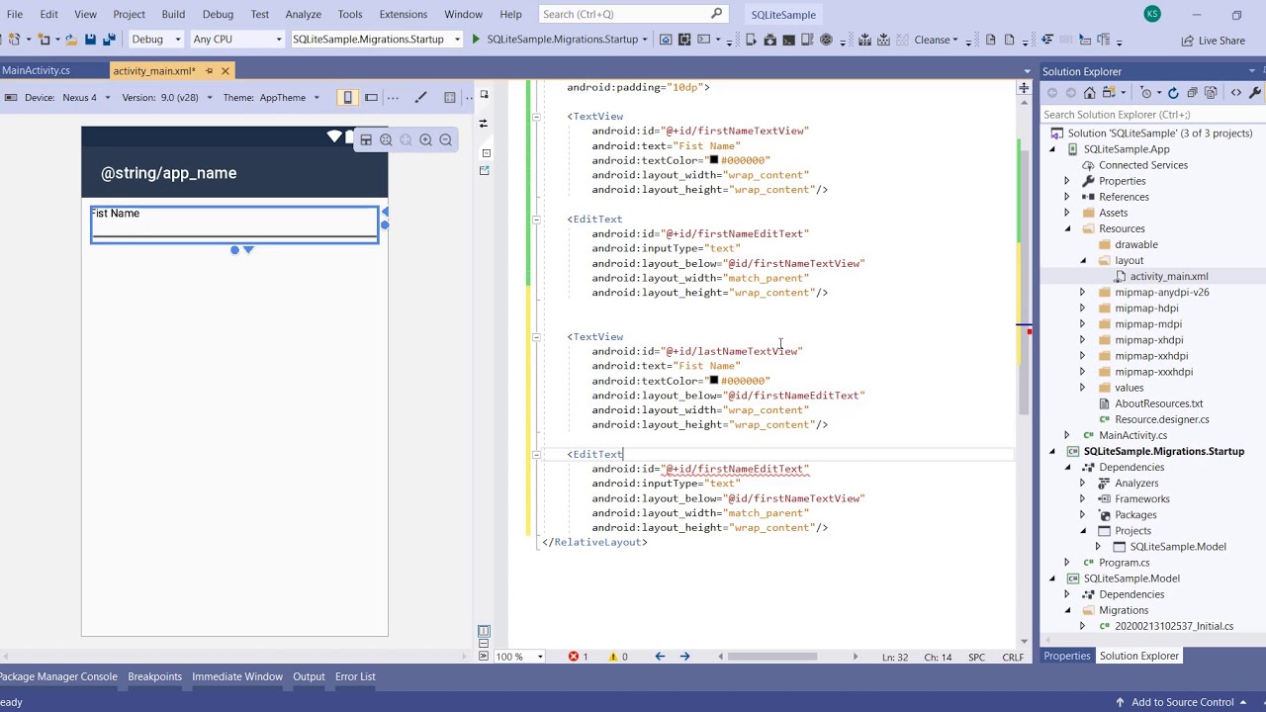The image size is (1266, 712).
Task: Select MainActivity.cs in Solution Explorer
Action: (1132, 435)
